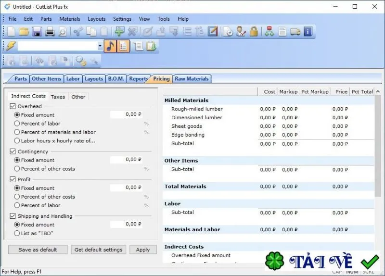Switch to the B.O.M. tab

coord(116,79)
